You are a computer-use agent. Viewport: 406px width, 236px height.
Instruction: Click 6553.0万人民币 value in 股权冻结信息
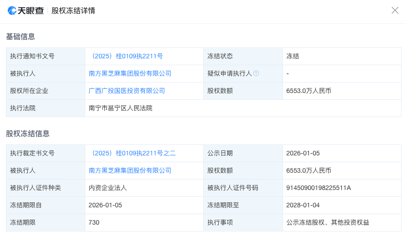308,170
